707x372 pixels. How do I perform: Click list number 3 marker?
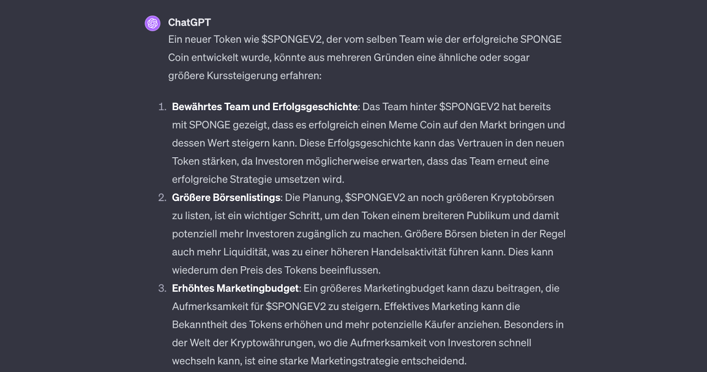point(162,289)
